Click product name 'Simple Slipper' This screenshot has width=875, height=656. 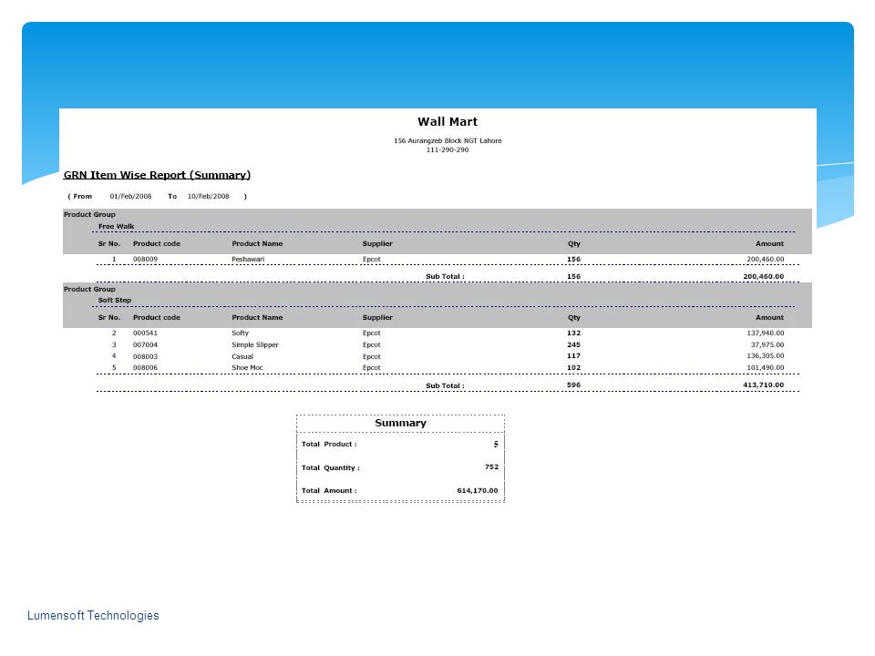(255, 344)
